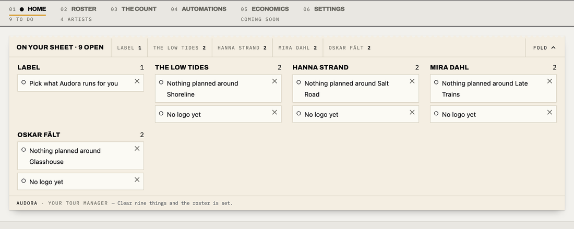Open the Settings tab
The height and width of the screenshot is (229, 574).
coord(324,9)
